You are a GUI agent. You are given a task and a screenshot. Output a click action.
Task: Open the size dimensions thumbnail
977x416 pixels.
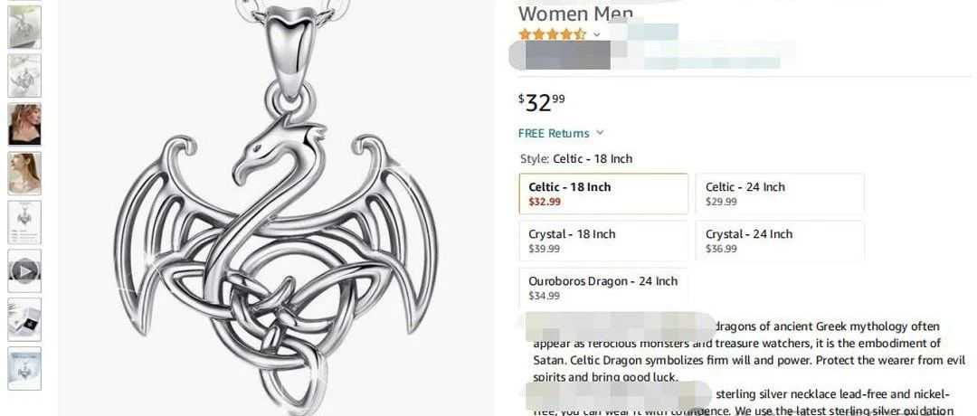(x=25, y=222)
